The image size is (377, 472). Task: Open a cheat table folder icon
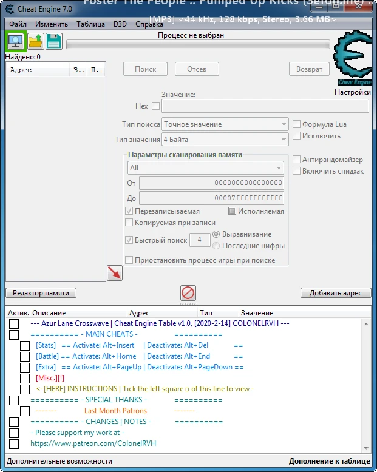[36, 41]
